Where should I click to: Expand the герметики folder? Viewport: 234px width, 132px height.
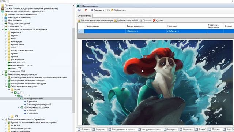click(x=6, y=33)
